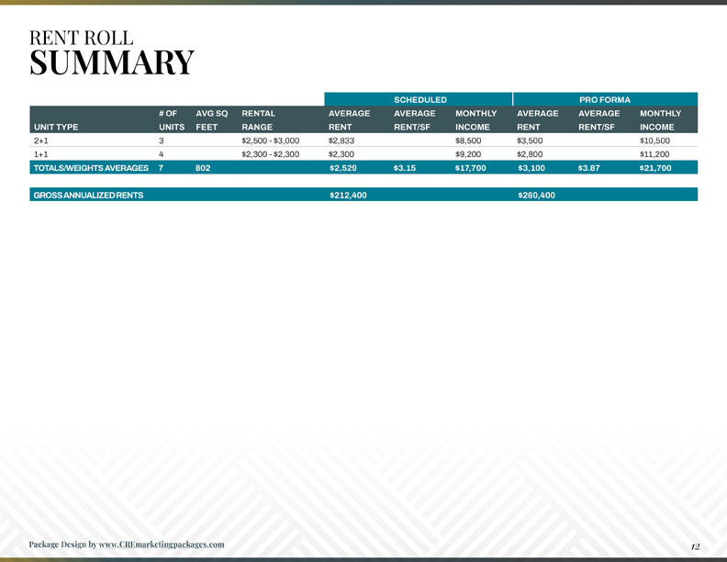Click pro forma average rent '$2,800'
The width and height of the screenshot is (727, 562).
(530, 154)
